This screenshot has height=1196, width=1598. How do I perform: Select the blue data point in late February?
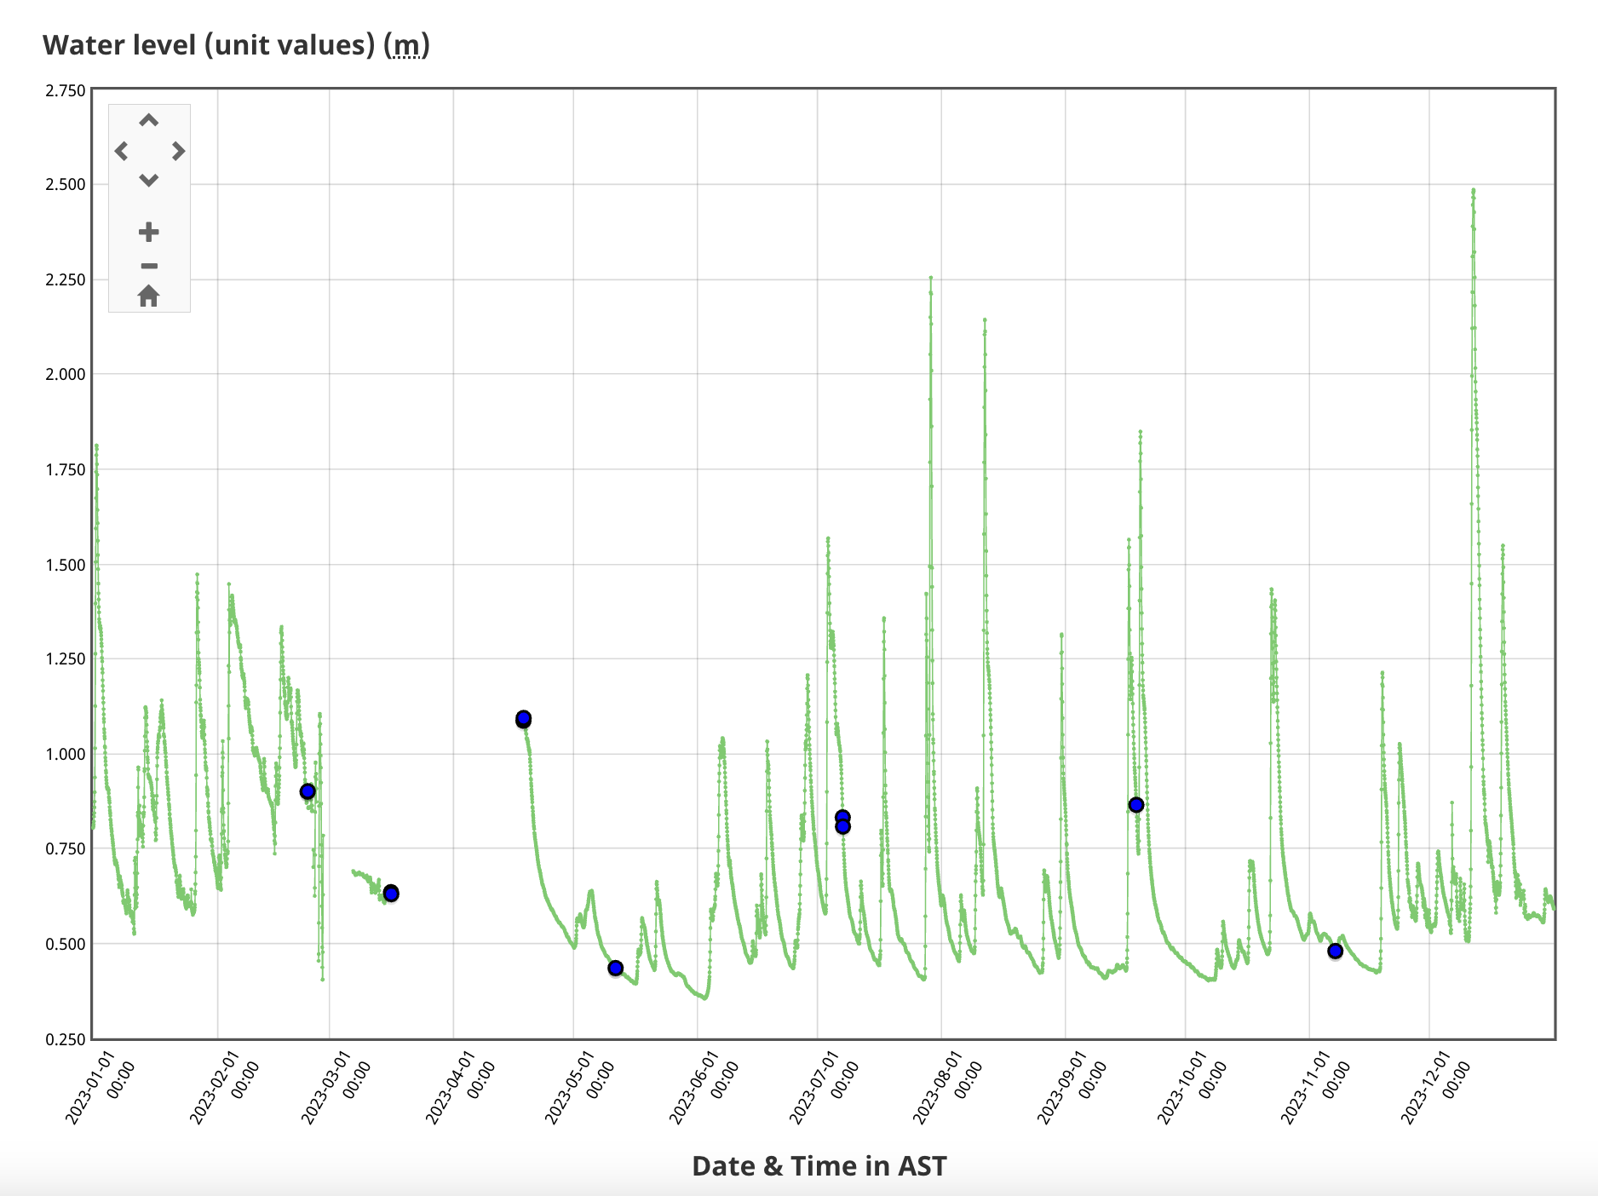pyautogui.click(x=308, y=791)
